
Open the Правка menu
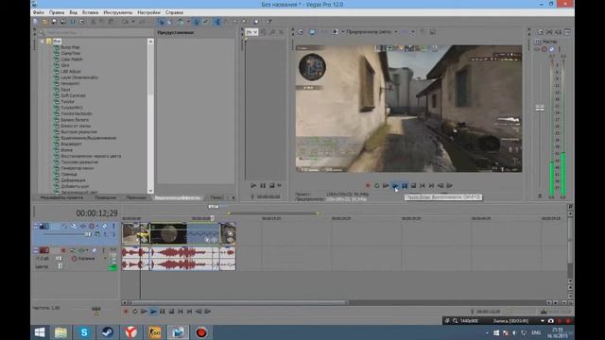[x=57, y=12]
